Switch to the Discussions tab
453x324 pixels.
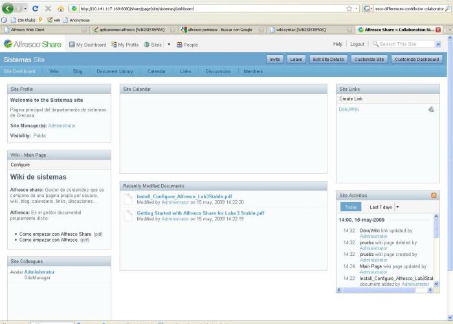click(218, 71)
